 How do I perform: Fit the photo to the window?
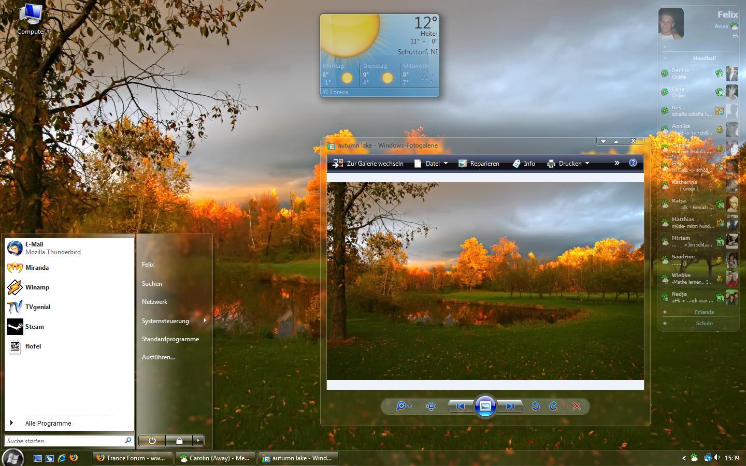coord(431,406)
